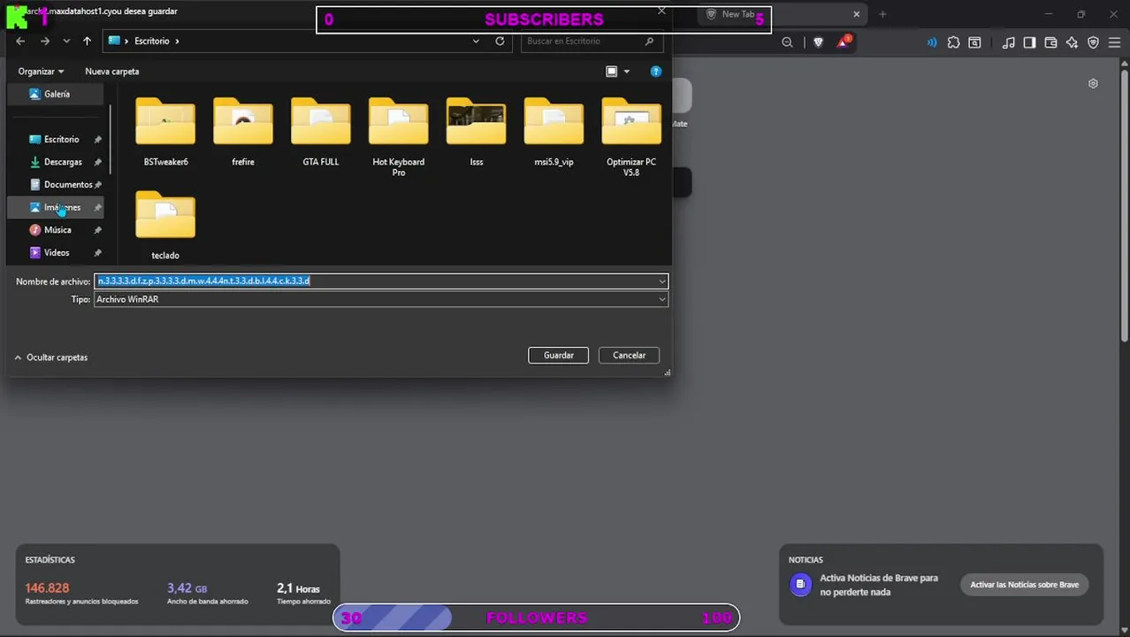Image resolution: width=1130 pixels, height=637 pixels.
Task: Select the msi5.9_vip folder
Action: coord(554,131)
